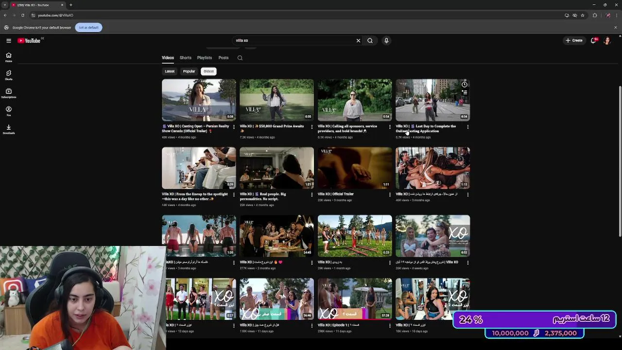Screen dimensions: 622x350
Task: Bookmark this page with the star icon
Action: [x=583, y=15]
